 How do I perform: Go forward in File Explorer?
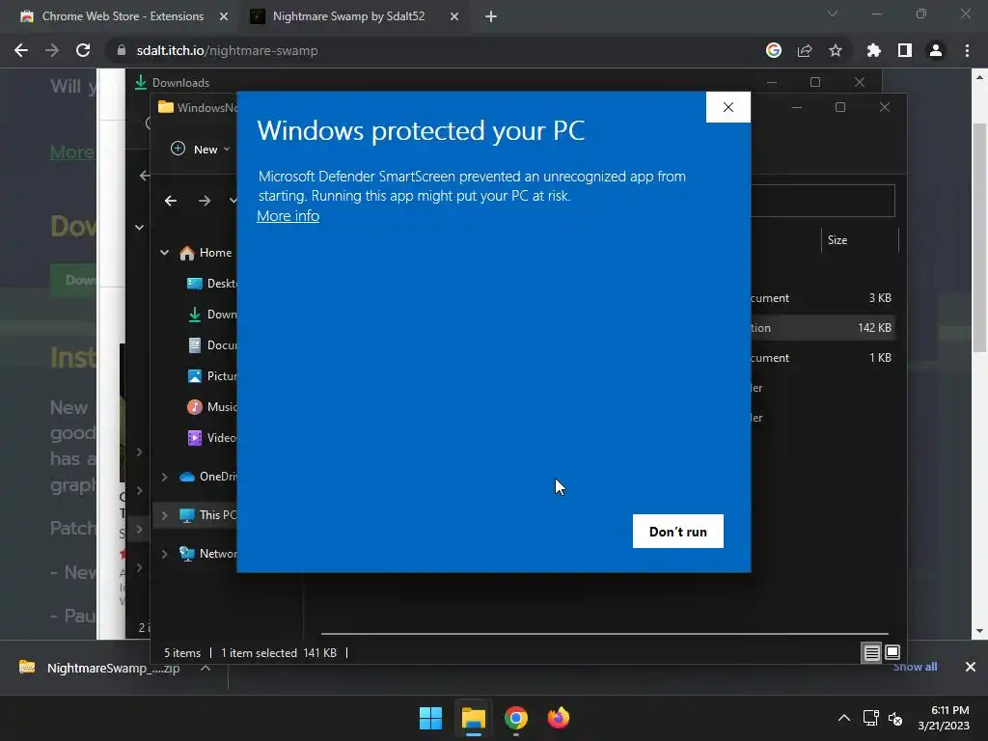click(205, 201)
